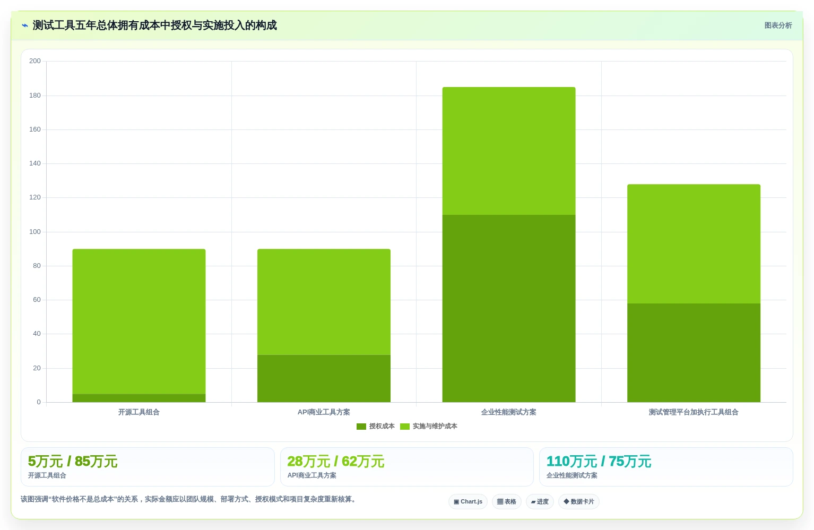Click the y-axis value 60
Screen dimensions: 814x530
click(37, 300)
